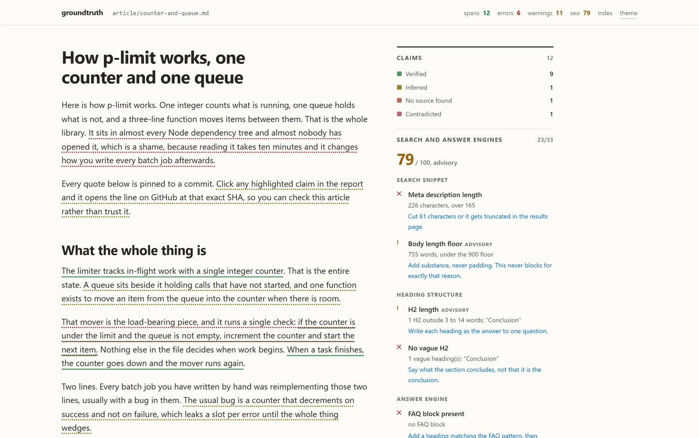Open the errors 6 header item
Image resolution: width=699 pixels, height=438 pixels.
pyautogui.click(x=508, y=13)
